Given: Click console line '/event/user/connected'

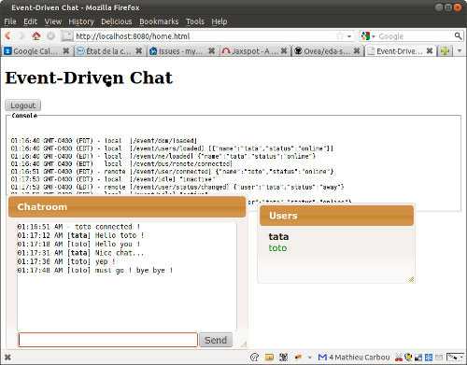Looking at the screenshot, I should (x=172, y=172).
